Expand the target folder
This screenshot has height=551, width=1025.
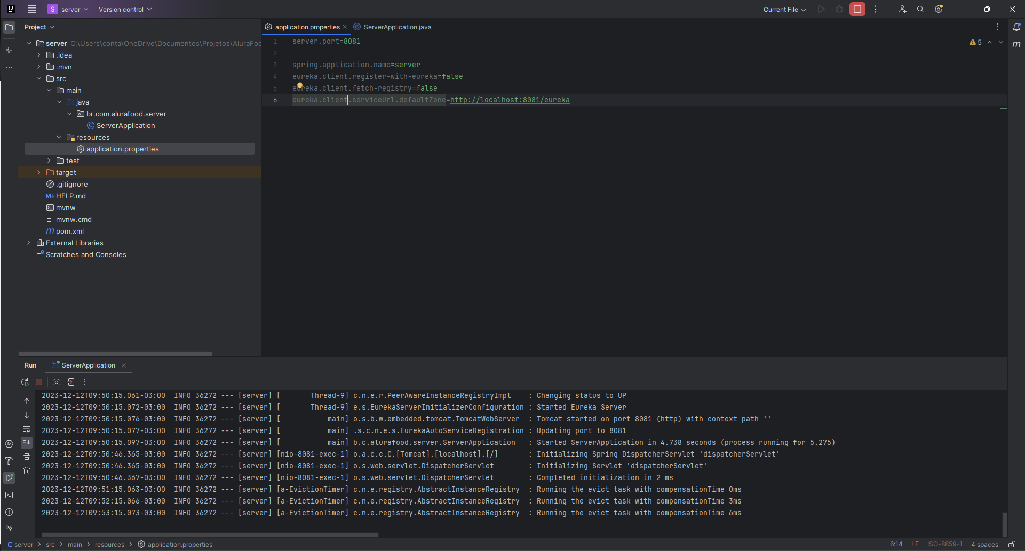click(x=39, y=172)
